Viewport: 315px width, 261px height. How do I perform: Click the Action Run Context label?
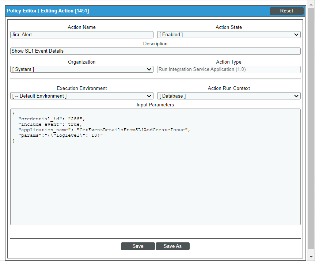point(229,88)
